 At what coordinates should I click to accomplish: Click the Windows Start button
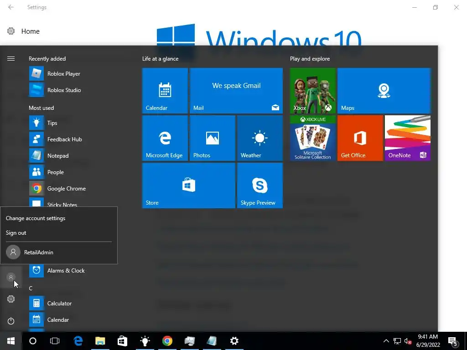pos(11,341)
